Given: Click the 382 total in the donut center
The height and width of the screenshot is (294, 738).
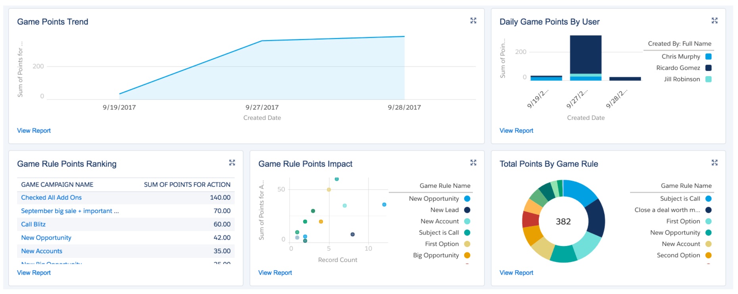Looking at the screenshot, I should tap(563, 221).
